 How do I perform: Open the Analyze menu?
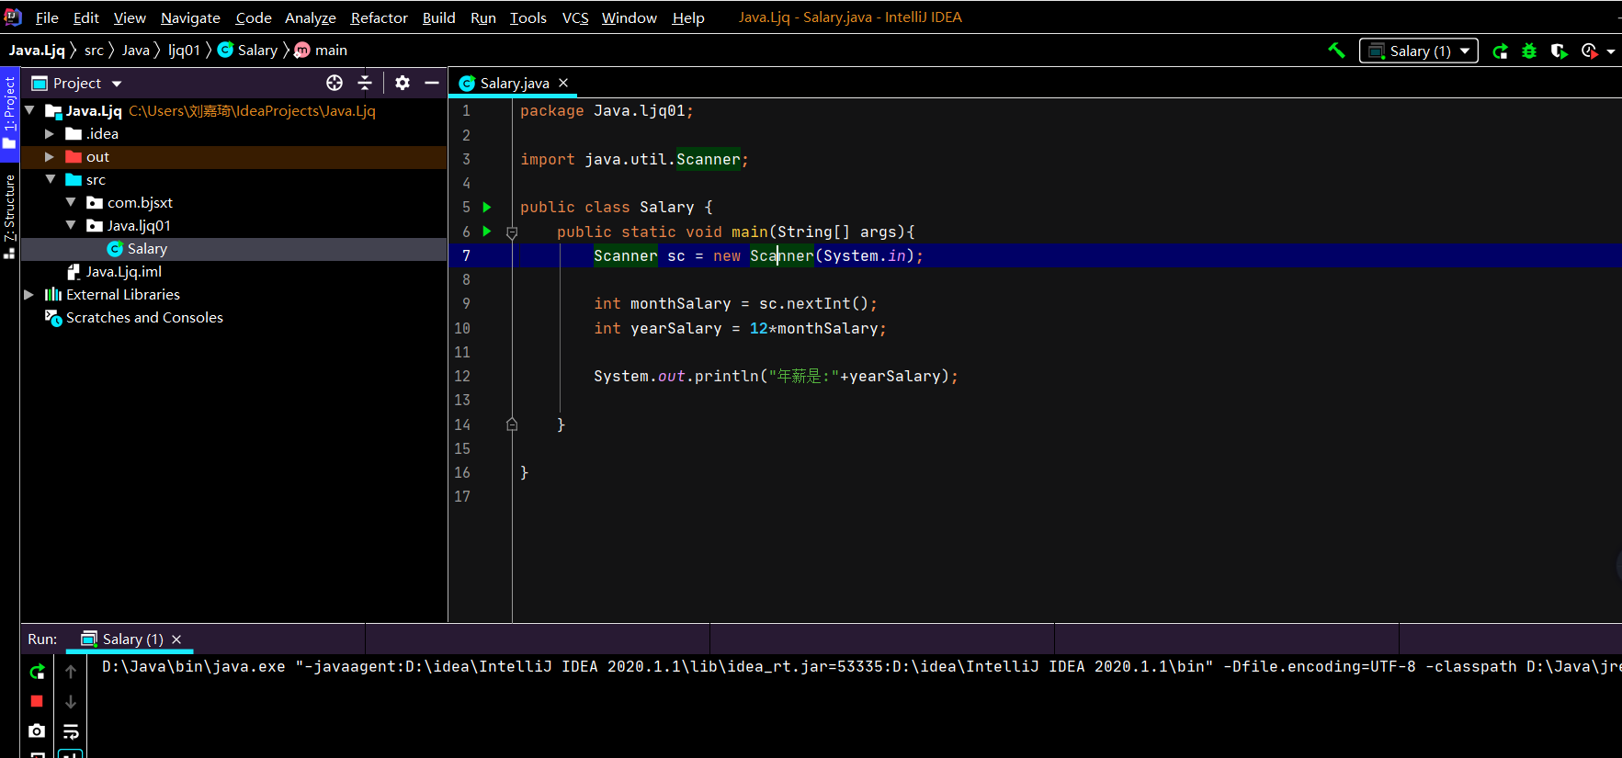(311, 17)
